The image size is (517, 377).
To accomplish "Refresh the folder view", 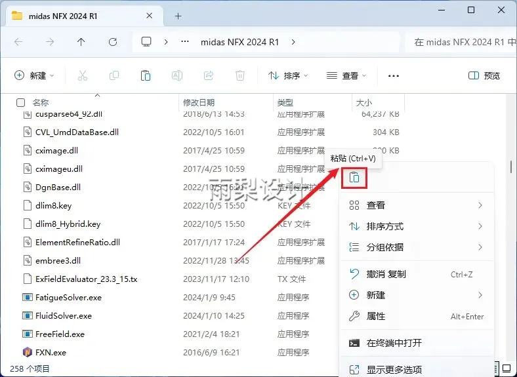I will coord(113,42).
